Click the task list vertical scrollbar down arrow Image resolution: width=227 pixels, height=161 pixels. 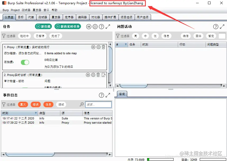coord(110,86)
